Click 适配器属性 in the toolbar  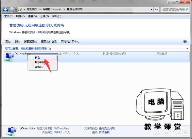pos(30,42)
